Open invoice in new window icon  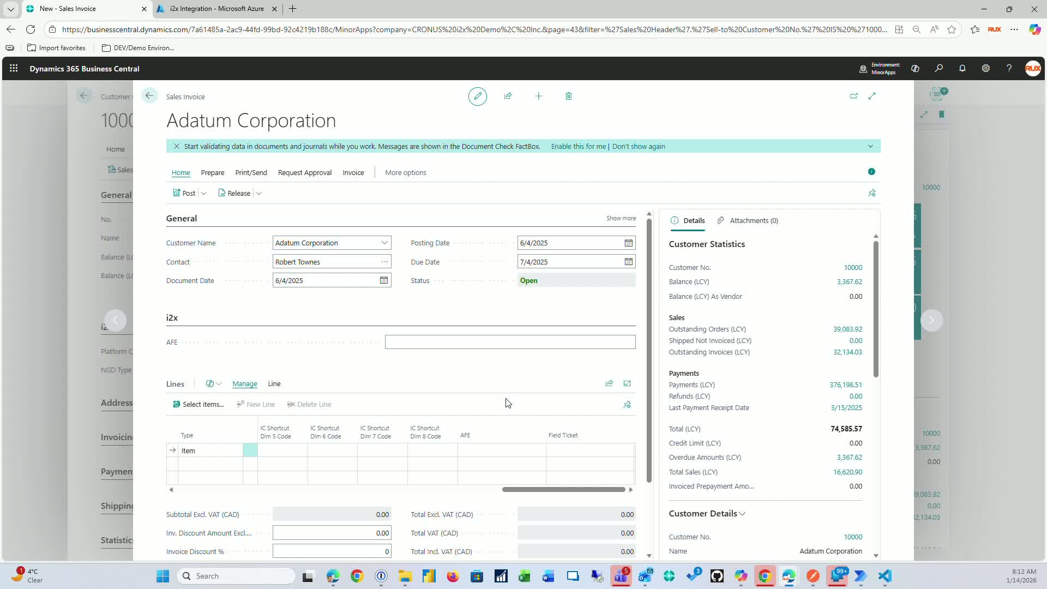coord(853,96)
